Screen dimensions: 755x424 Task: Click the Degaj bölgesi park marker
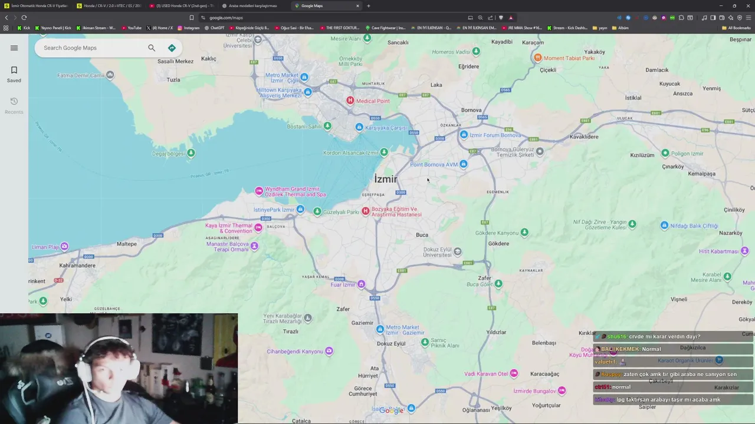click(191, 153)
